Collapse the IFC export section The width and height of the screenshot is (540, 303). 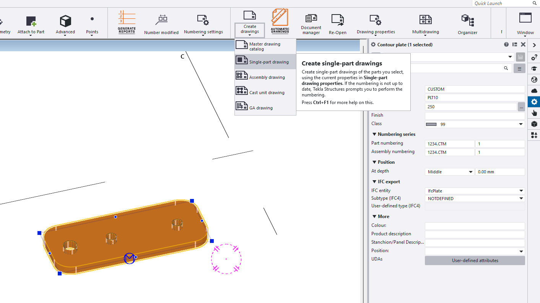[x=374, y=182]
